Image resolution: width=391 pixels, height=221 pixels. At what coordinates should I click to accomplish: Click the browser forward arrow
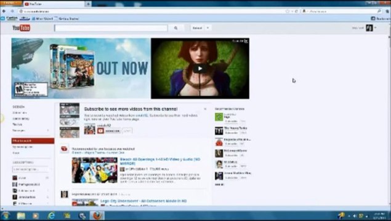click(x=12, y=11)
